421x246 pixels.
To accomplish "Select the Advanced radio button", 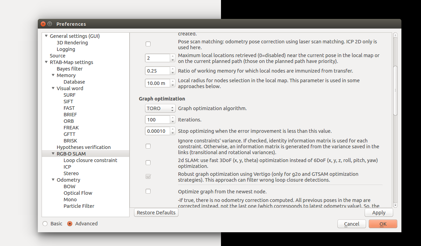I will [70, 224].
